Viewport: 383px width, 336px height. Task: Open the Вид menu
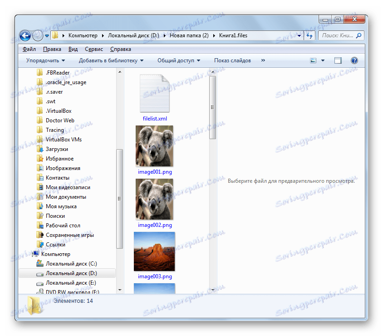(x=73, y=49)
